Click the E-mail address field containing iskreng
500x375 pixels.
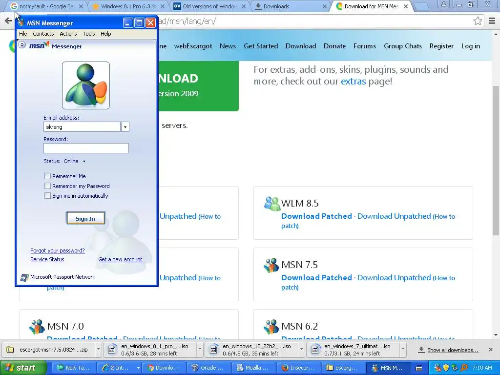82,127
